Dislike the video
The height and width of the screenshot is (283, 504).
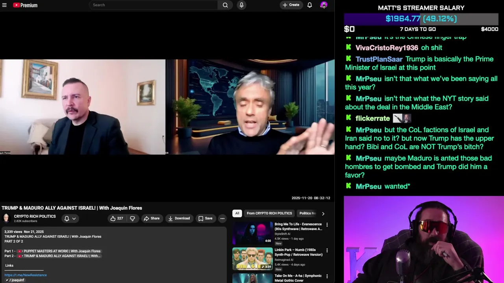click(x=132, y=219)
